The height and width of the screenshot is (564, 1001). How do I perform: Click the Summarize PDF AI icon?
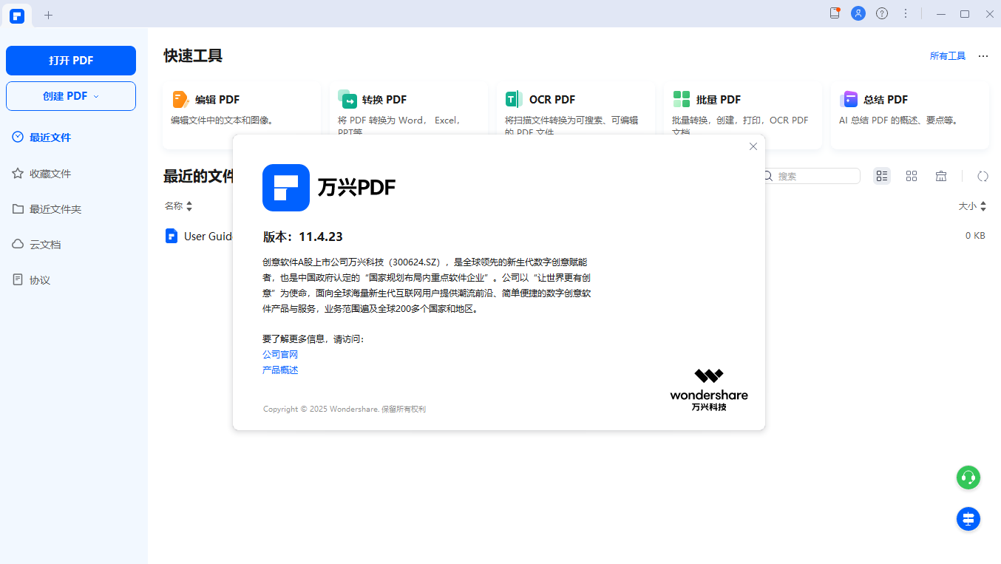[x=849, y=99]
